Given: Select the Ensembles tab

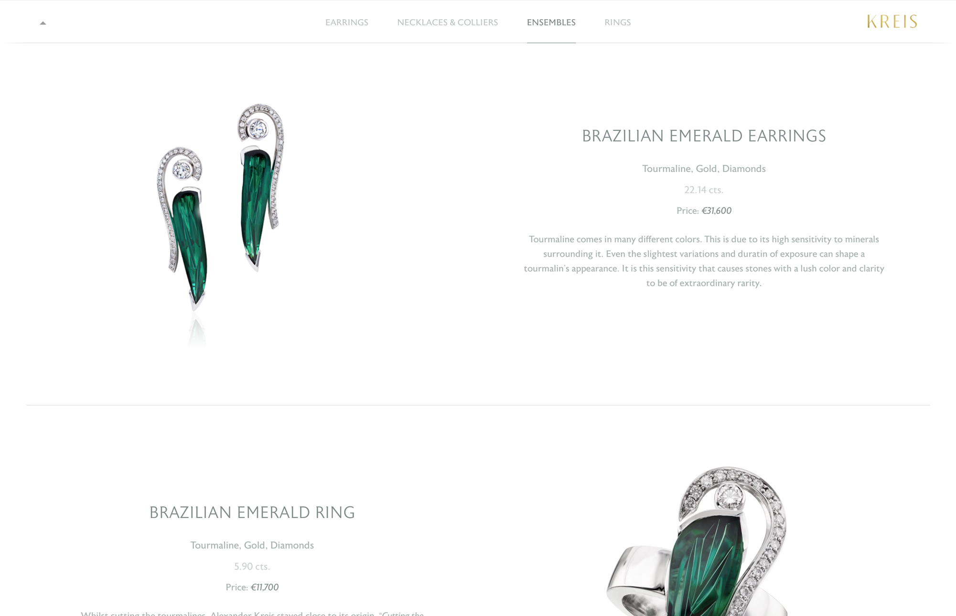Looking at the screenshot, I should point(551,22).
